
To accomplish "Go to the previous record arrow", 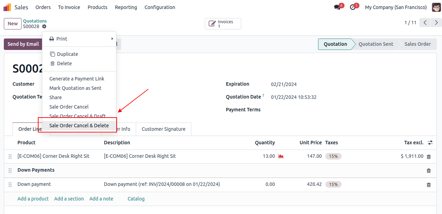I will [425, 23].
